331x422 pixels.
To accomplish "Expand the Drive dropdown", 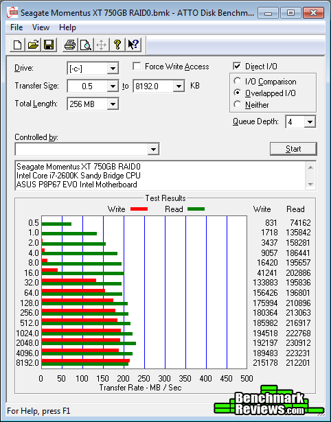I will point(113,69).
